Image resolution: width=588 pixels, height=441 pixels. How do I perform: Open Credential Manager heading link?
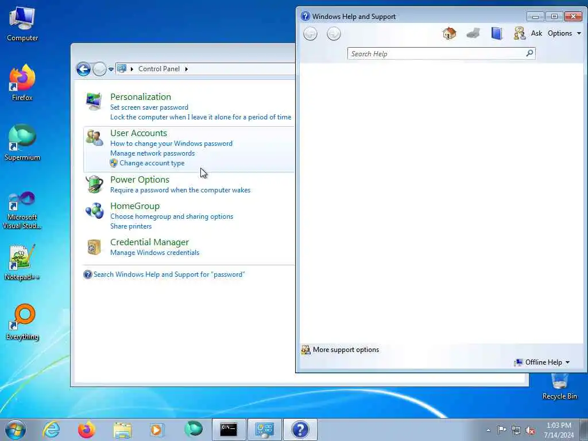[150, 242]
